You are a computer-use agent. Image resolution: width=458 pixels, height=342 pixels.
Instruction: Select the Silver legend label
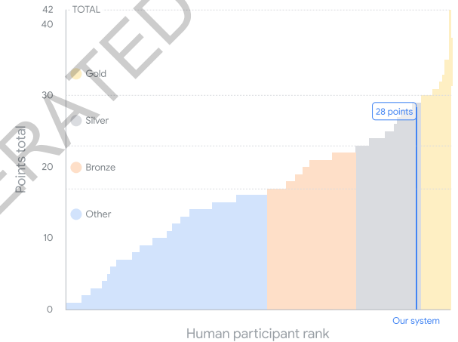(97, 120)
